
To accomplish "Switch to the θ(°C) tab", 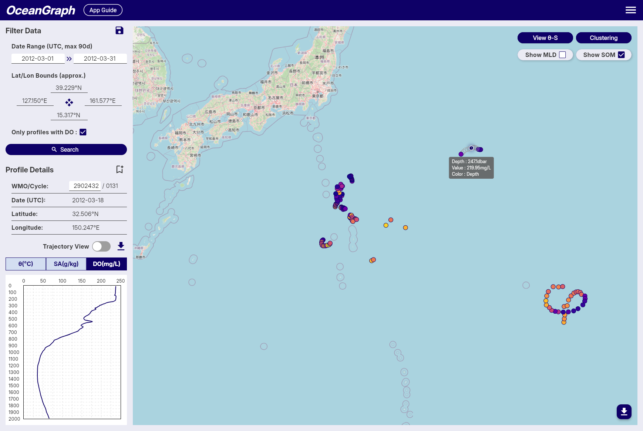I will click(x=26, y=264).
